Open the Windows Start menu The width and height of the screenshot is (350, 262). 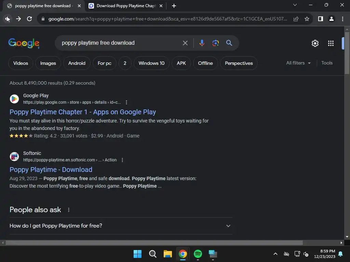tap(137, 254)
